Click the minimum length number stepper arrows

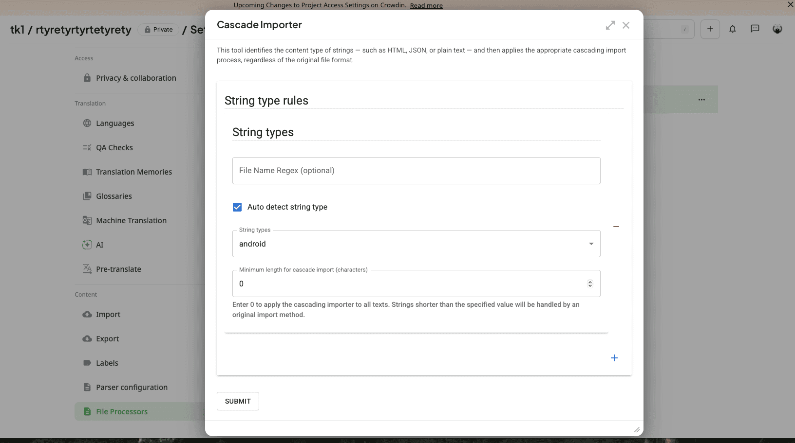coord(590,284)
